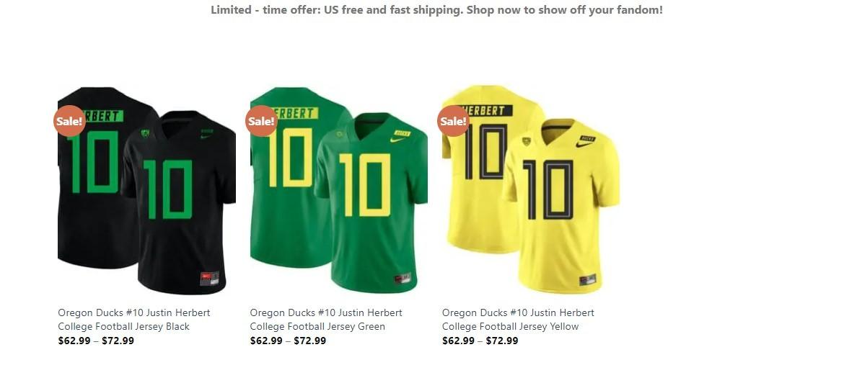
Task: Open 'College Football Jersey Green' product link
Action: coord(317,326)
